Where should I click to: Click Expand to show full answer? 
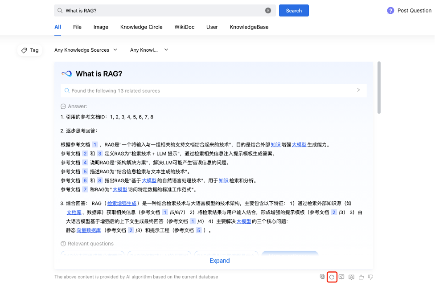pos(219,261)
